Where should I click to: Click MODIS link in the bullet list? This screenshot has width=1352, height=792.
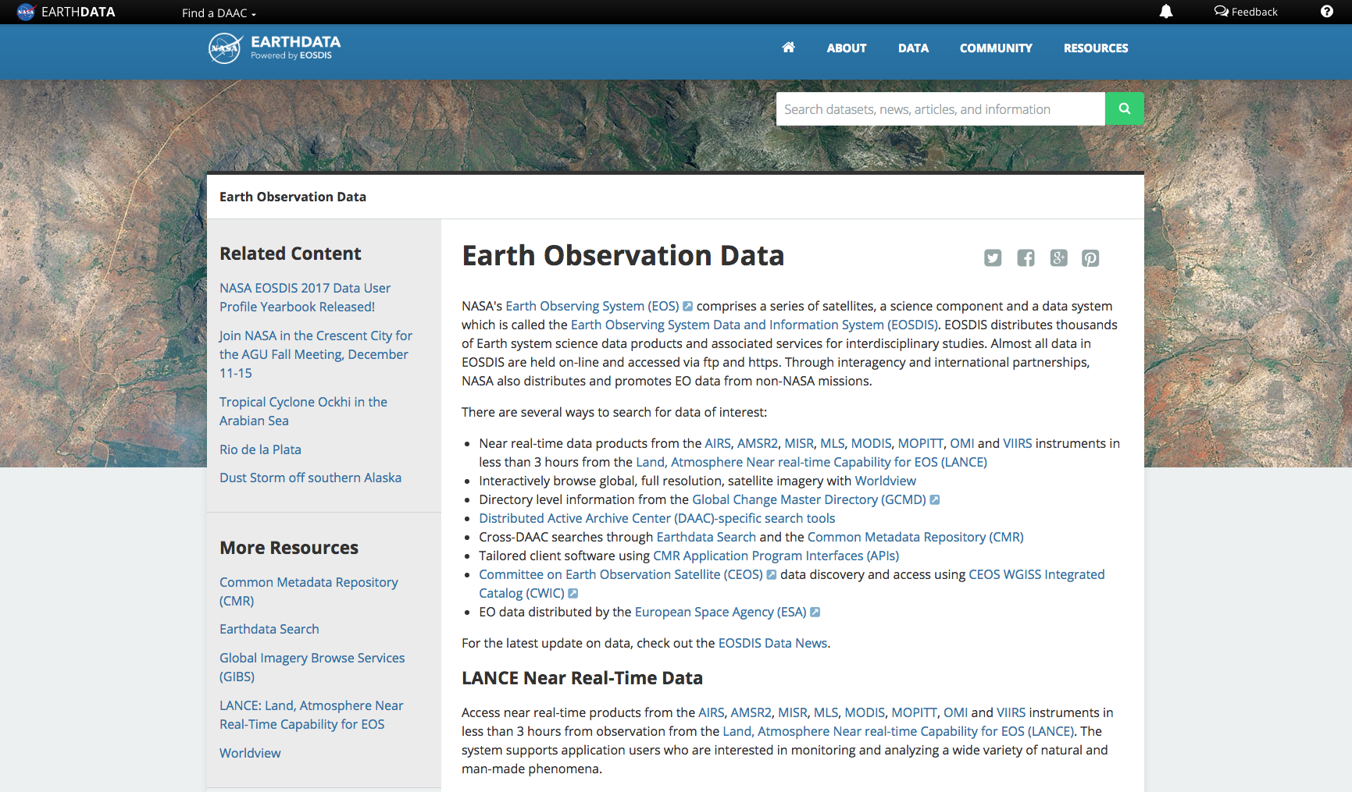871,443
